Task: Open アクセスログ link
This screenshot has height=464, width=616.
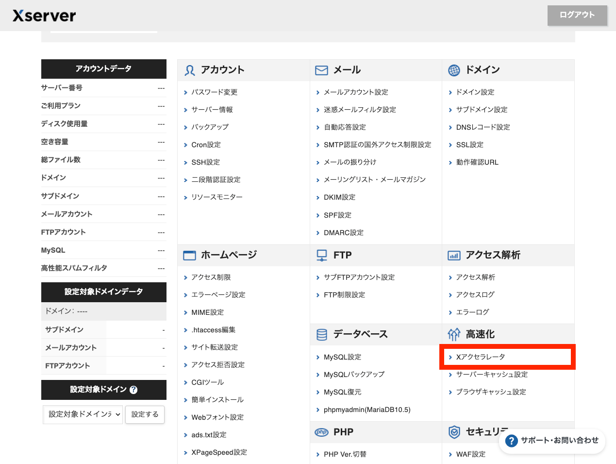Action: click(475, 294)
